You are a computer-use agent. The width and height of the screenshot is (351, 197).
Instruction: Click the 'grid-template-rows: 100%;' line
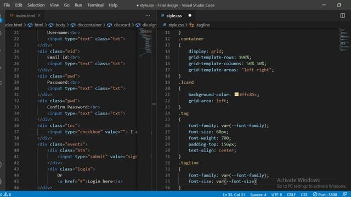pos(219,57)
